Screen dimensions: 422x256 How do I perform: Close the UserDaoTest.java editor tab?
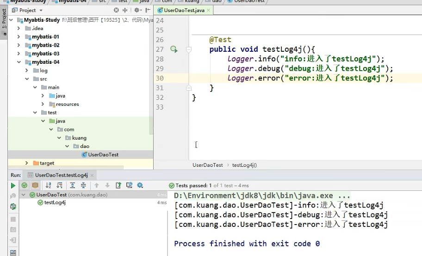click(208, 10)
